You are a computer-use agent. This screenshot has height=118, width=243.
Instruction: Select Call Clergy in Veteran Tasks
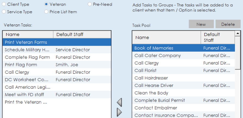tap(57, 72)
